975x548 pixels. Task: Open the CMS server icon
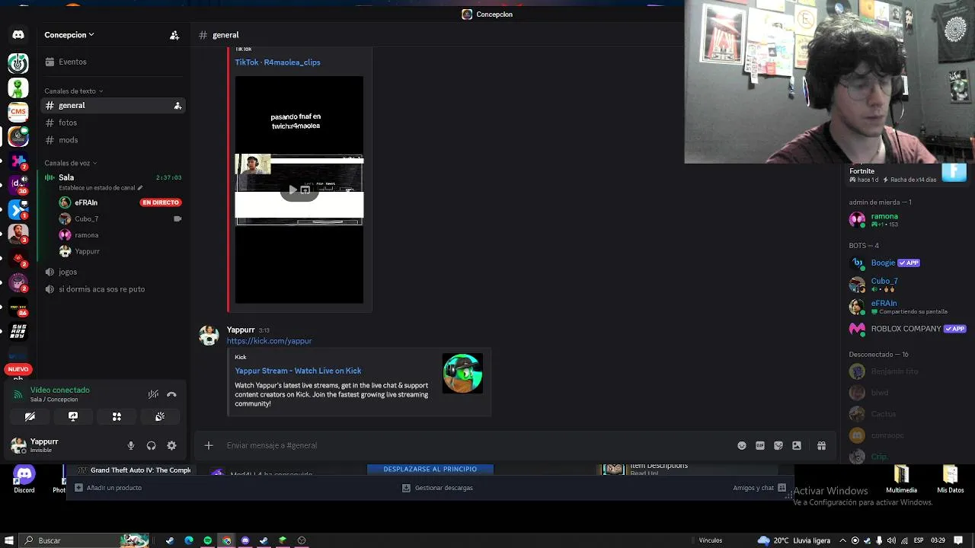coord(18,112)
